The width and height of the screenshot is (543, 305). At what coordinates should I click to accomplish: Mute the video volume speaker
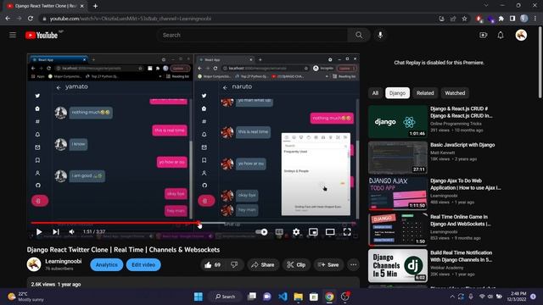click(71, 231)
